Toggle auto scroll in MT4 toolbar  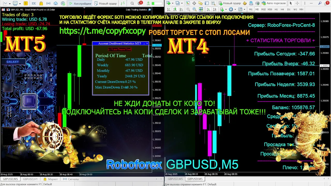(208, 9)
